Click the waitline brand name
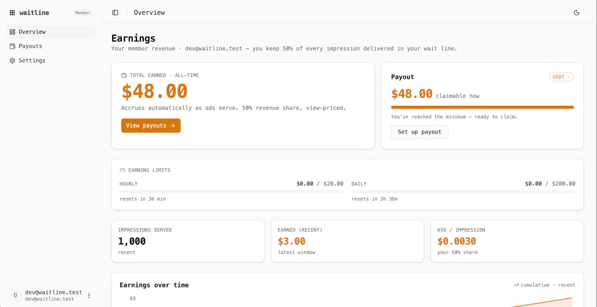The height and width of the screenshot is (307, 597). point(34,13)
